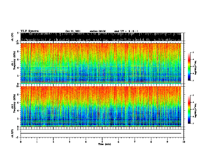This screenshot has width=207, height=159.
Task: Click the "Time (min)" x-axis label
Action: tap(105, 144)
